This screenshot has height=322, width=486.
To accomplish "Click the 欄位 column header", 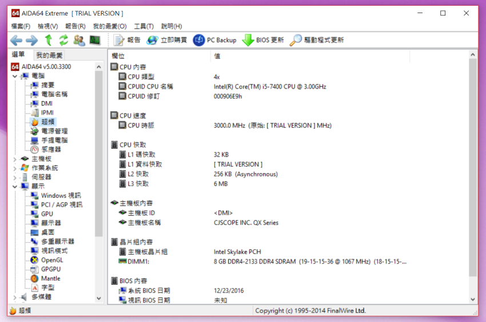I will click(x=160, y=56).
